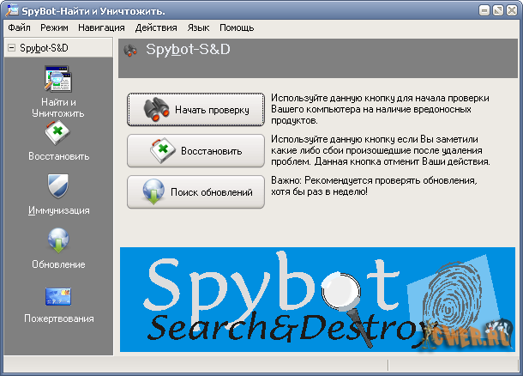Viewport: 523px width, 376px height.
Task: Close the SpyBot window
Action: tap(510, 10)
